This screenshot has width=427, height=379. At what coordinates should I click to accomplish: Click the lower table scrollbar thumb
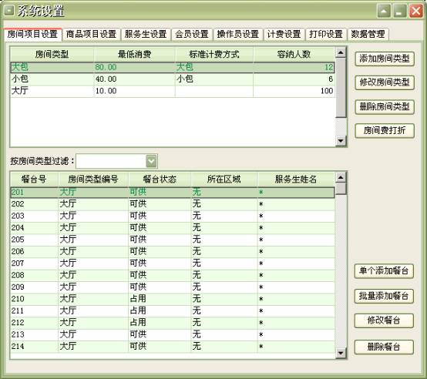pyautogui.click(x=341, y=189)
